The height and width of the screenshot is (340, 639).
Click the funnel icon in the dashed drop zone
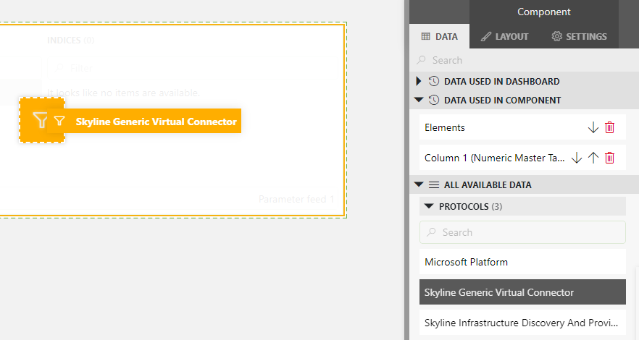(41, 120)
